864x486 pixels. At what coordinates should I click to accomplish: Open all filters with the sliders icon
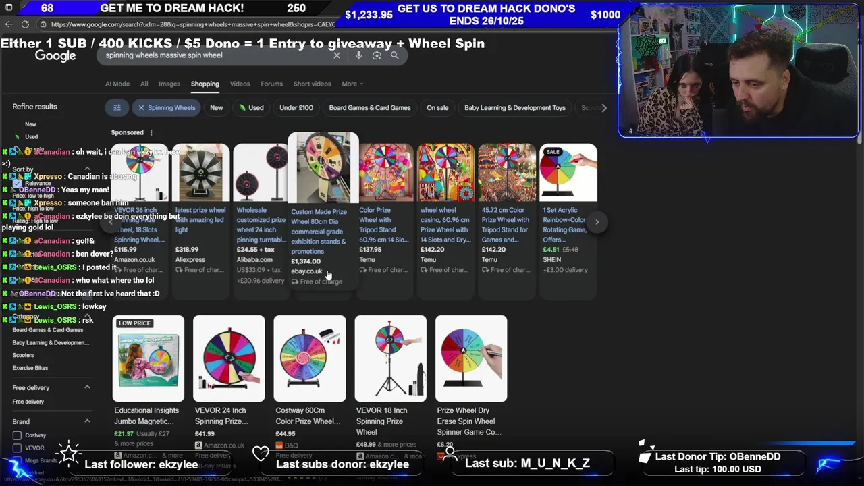coord(117,107)
